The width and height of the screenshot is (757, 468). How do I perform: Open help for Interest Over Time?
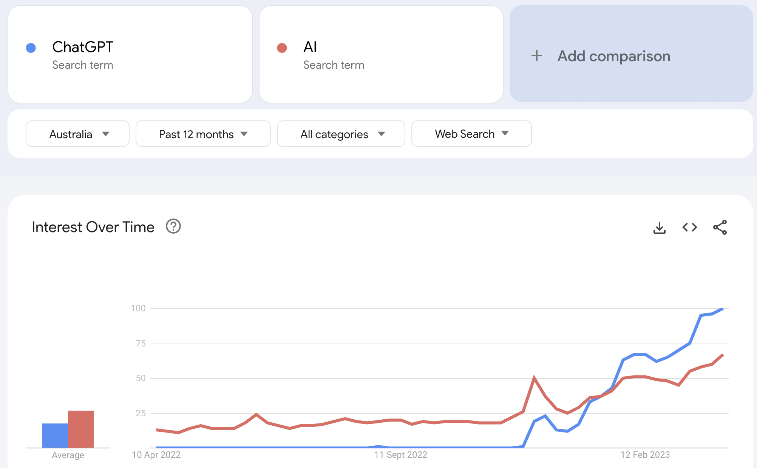(173, 226)
